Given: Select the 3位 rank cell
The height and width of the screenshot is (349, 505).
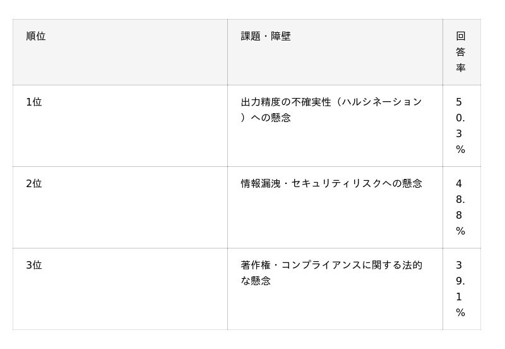Looking at the screenshot, I should pos(34,265).
